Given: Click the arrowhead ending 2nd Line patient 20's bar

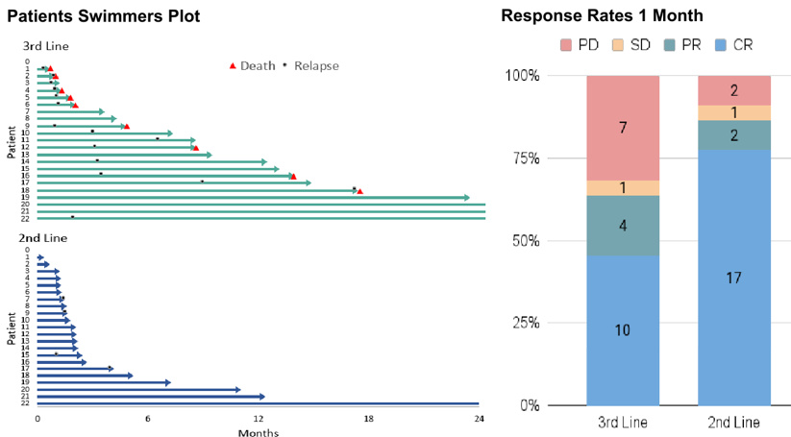Looking at the screenshot, I should [237, 389].
